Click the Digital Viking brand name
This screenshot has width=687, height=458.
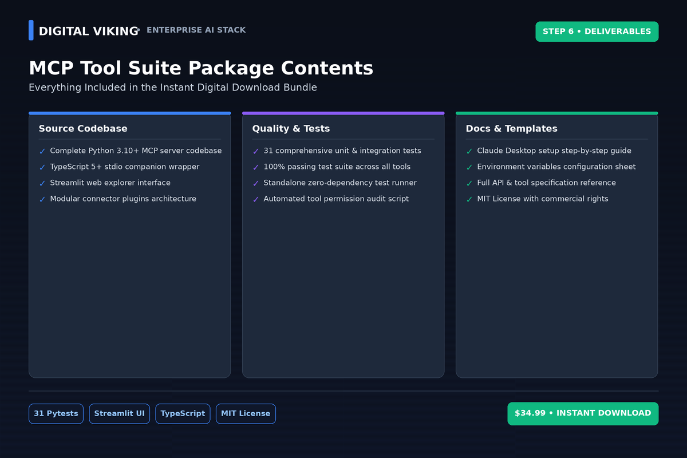(x=88, y=31)
